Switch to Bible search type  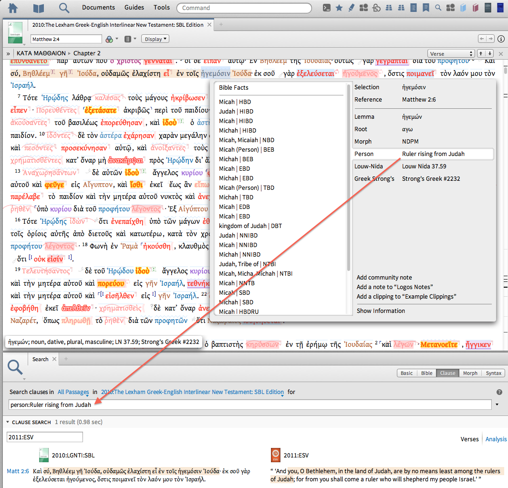427,373
